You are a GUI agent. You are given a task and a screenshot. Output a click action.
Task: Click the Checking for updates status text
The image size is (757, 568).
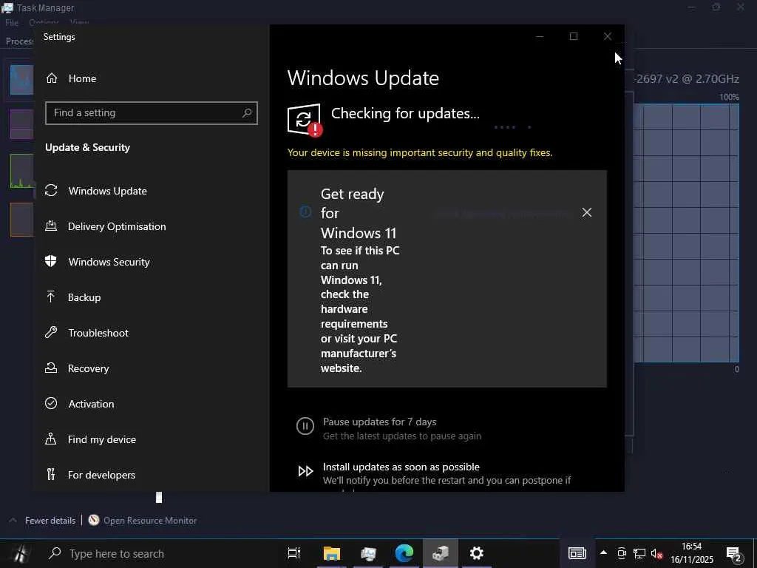coord(406,113)
